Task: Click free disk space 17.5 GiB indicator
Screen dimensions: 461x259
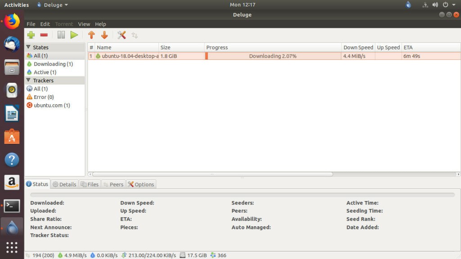Action: (193, 255)
